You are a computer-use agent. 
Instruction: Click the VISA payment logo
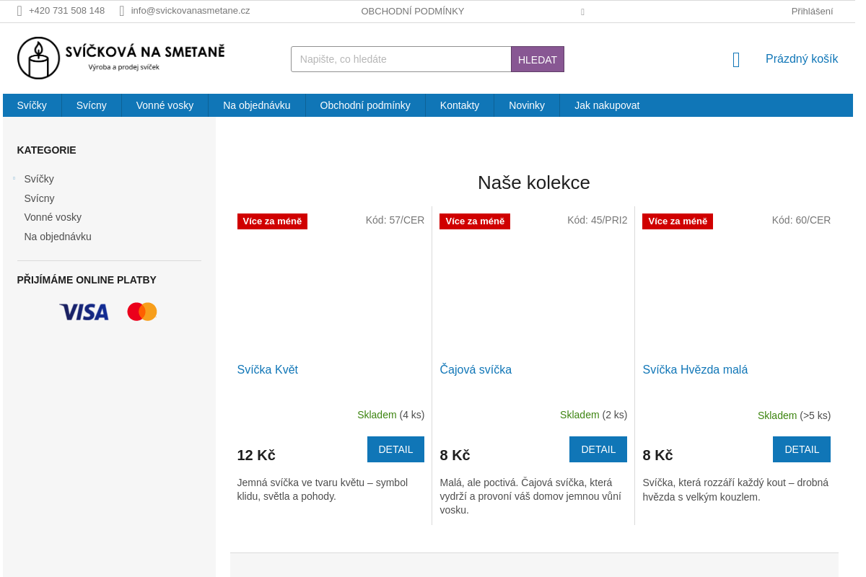click(x=84, y=312)
